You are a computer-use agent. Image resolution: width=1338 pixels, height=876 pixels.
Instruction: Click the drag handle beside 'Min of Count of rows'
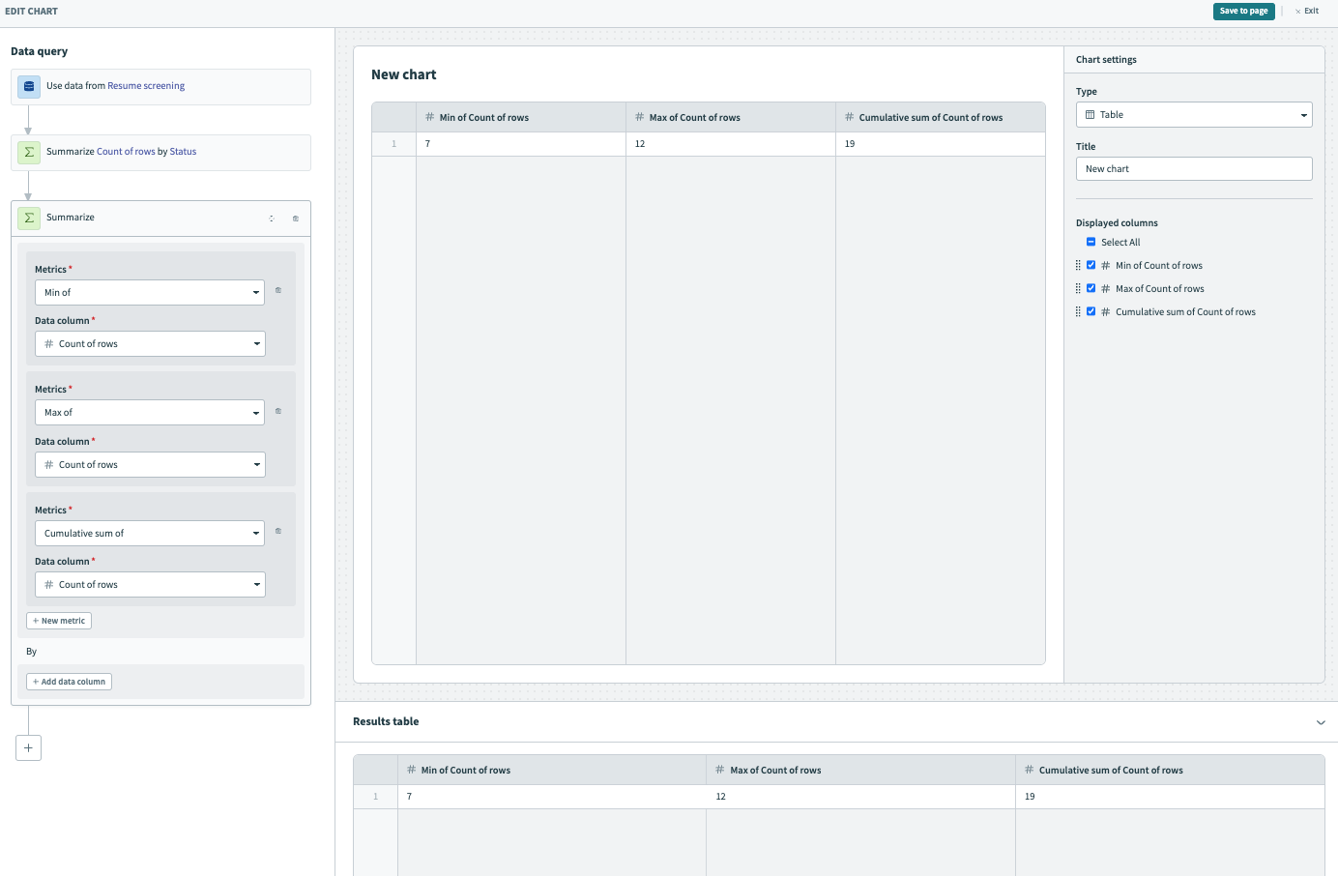click(x=1078, y=266)
